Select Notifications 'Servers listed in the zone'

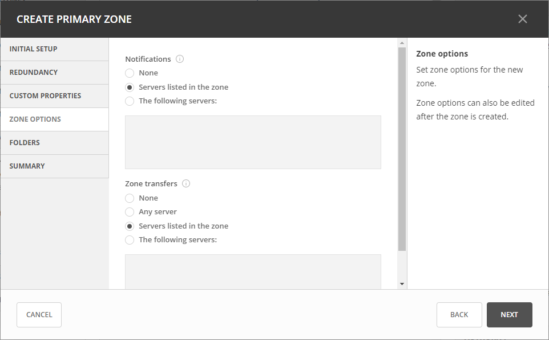coord(130,87)
